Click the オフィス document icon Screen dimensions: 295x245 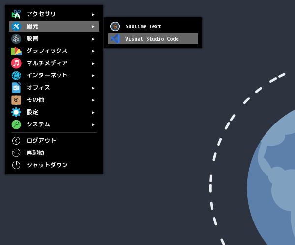click(16, 88)
